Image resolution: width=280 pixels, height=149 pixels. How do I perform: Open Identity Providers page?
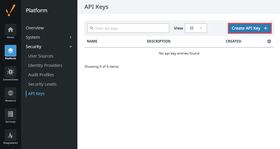click(x=45, y=65)
